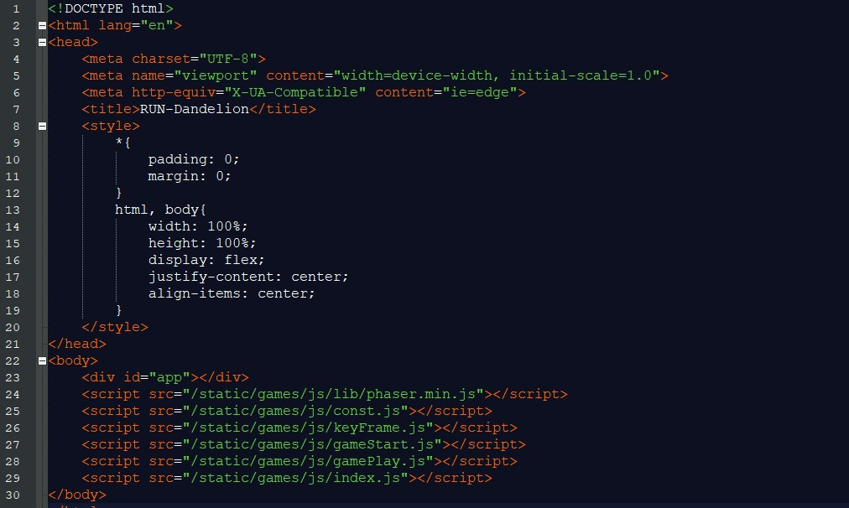Click line number 24 in the margin
The width and height of the screenshot is (849, 508).
click(x=13, y=394)
